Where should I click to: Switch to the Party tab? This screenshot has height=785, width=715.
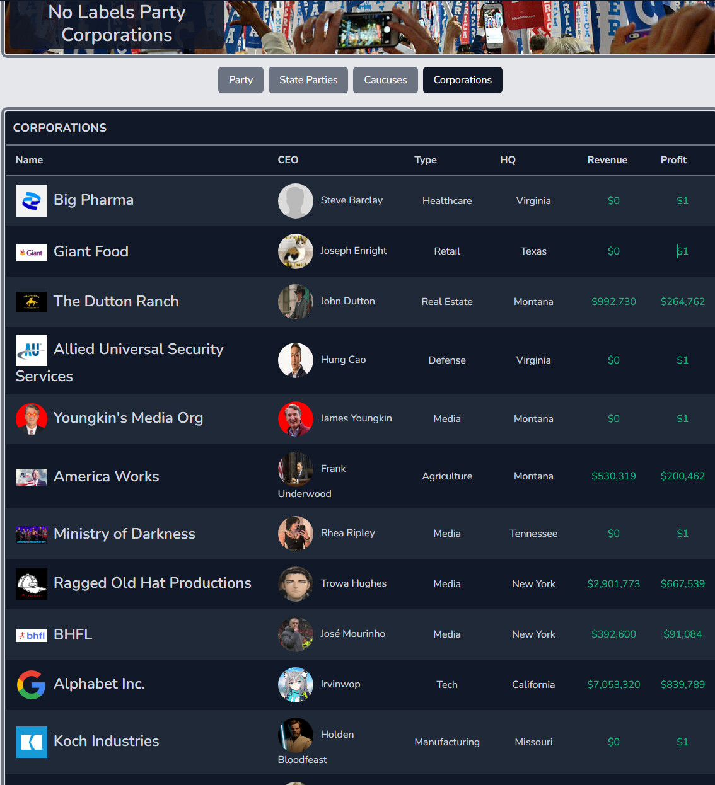240,80
